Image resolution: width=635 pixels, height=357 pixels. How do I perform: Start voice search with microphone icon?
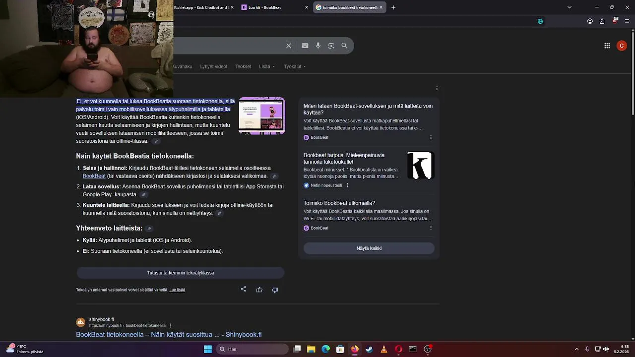[x=318, y=46]
